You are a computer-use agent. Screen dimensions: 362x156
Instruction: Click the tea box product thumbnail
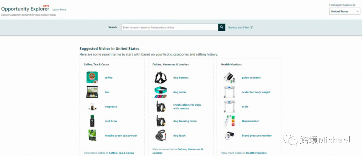[92, 92]
